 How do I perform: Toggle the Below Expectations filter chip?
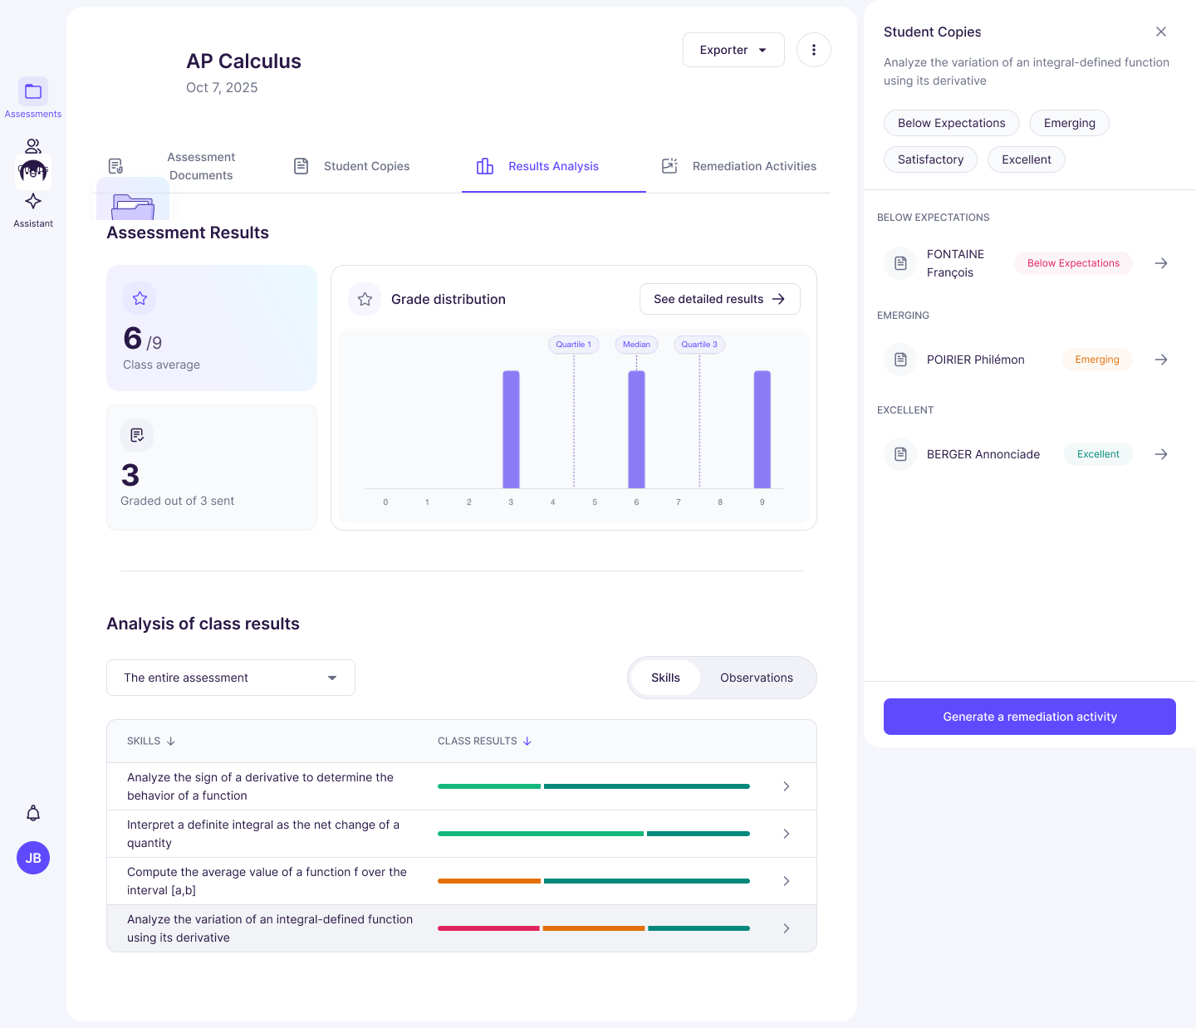pos(952,123)
